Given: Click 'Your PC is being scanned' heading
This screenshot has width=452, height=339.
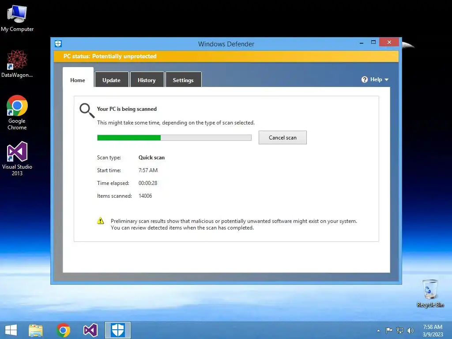Looking at the screenshot, I should point(127,109).
